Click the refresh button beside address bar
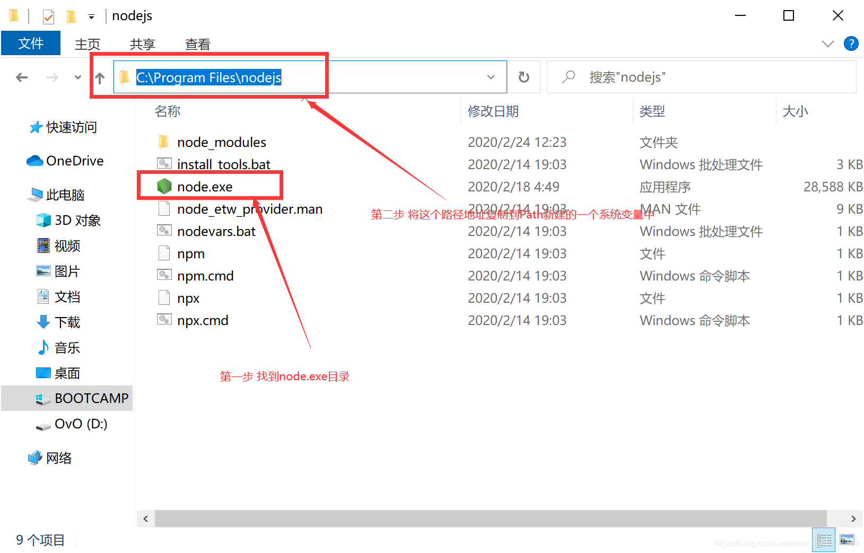Viewport: 864px width, 553px height. point(524,77)
